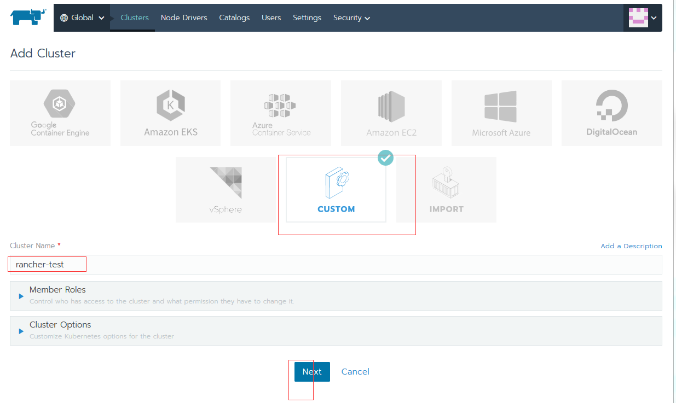Click the Next button
The image size is (676, 403).
[312, 372]
